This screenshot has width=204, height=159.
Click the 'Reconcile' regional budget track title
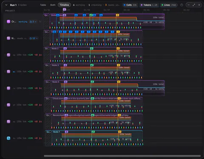91,115
